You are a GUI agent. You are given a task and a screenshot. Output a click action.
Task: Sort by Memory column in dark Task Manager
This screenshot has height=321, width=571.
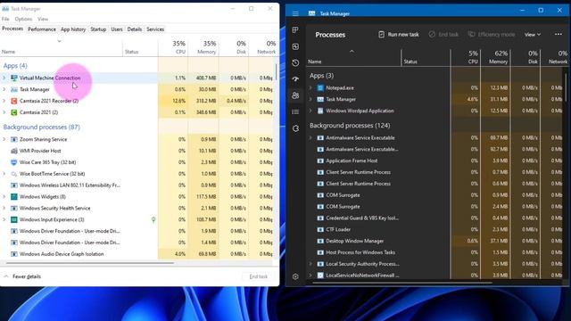click(495, 57)
